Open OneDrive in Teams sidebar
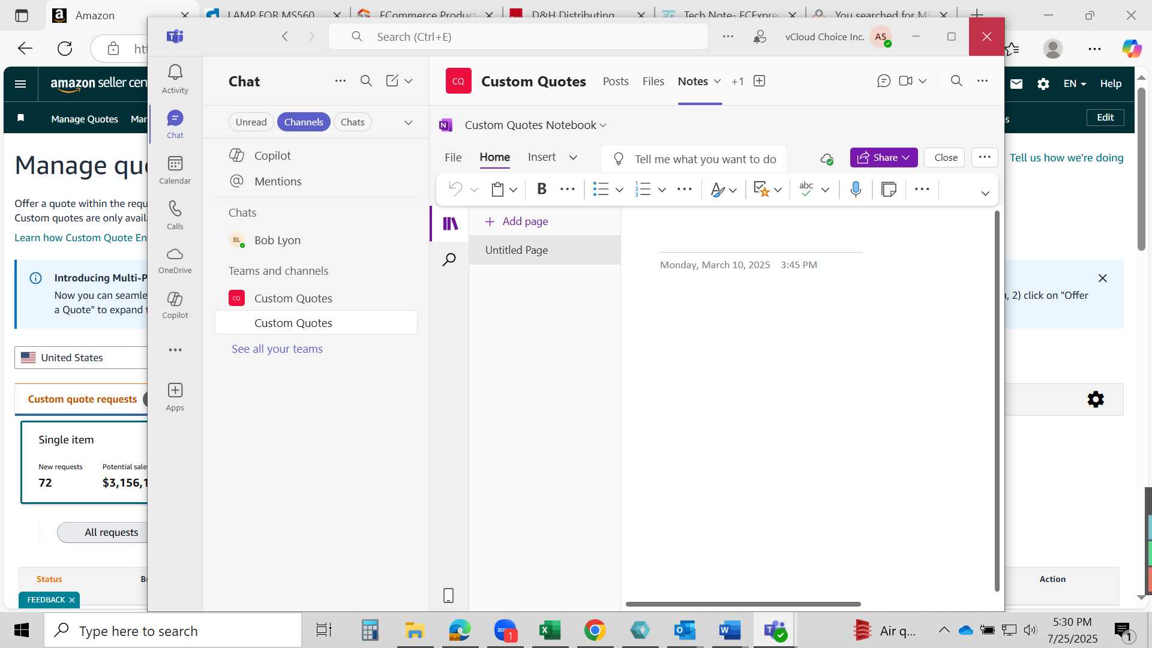 click(x=175, y=260)
